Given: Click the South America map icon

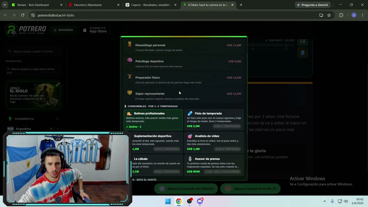Looking at the screenshot, I should click(x=10, y=119).
